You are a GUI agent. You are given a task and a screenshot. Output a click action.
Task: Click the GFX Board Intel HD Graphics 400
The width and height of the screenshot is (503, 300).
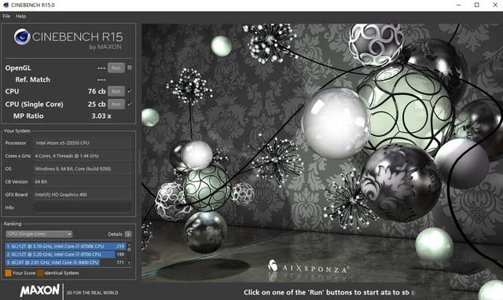point(83,195)
